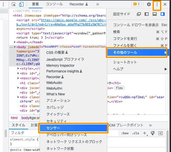The width and height of the screenshot is (171, 152).
Task: Show more styles-pane tabs chevron
Action: pyautogui.click(x=150, y=125)
